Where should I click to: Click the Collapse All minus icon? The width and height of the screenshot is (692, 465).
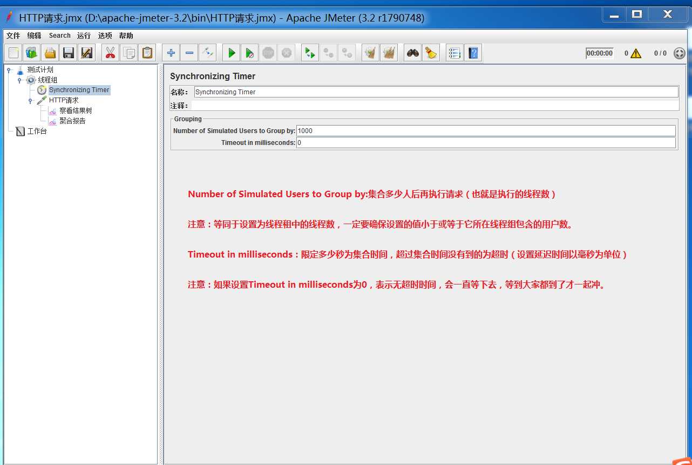pos(189,53)
